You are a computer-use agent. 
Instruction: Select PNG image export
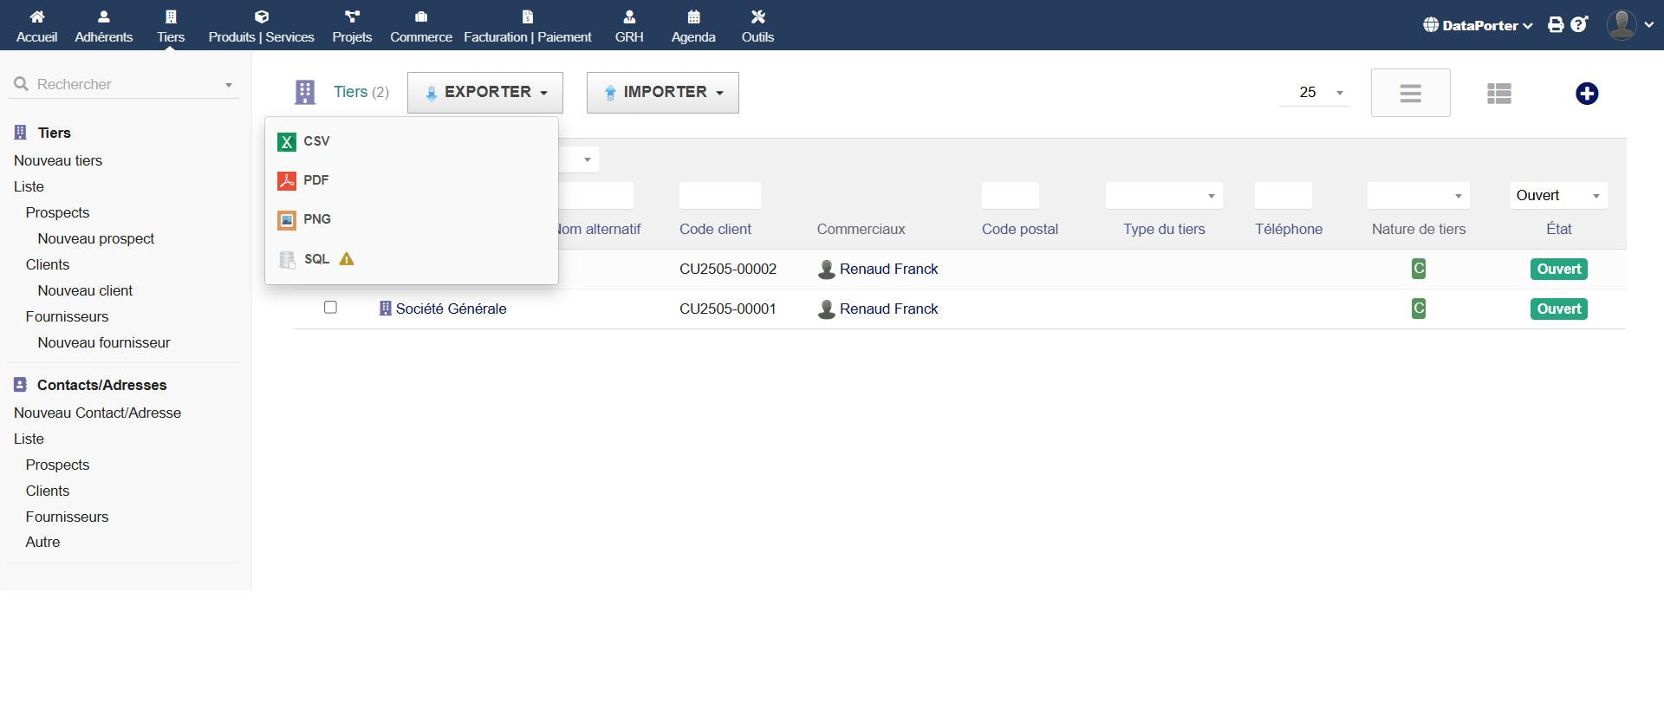pyautogui.click(x=316, y=219)
